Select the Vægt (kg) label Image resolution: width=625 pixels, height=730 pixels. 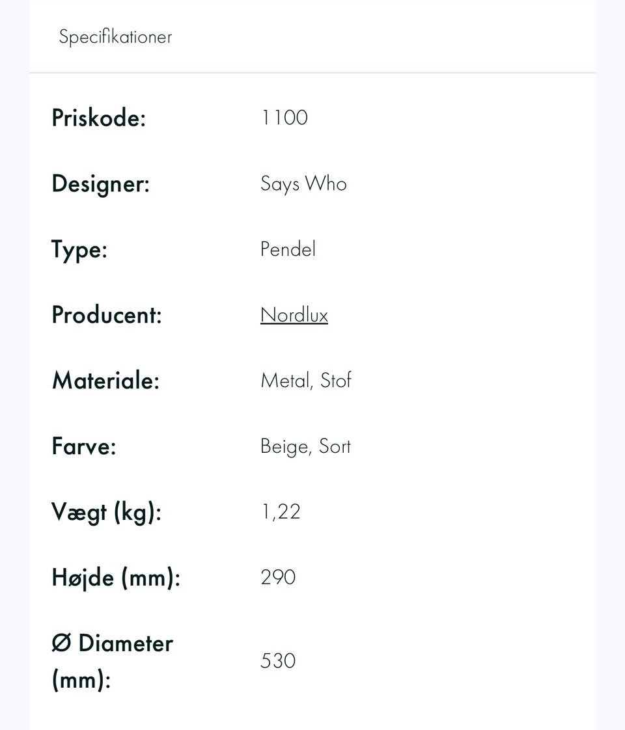click(106, 512)
